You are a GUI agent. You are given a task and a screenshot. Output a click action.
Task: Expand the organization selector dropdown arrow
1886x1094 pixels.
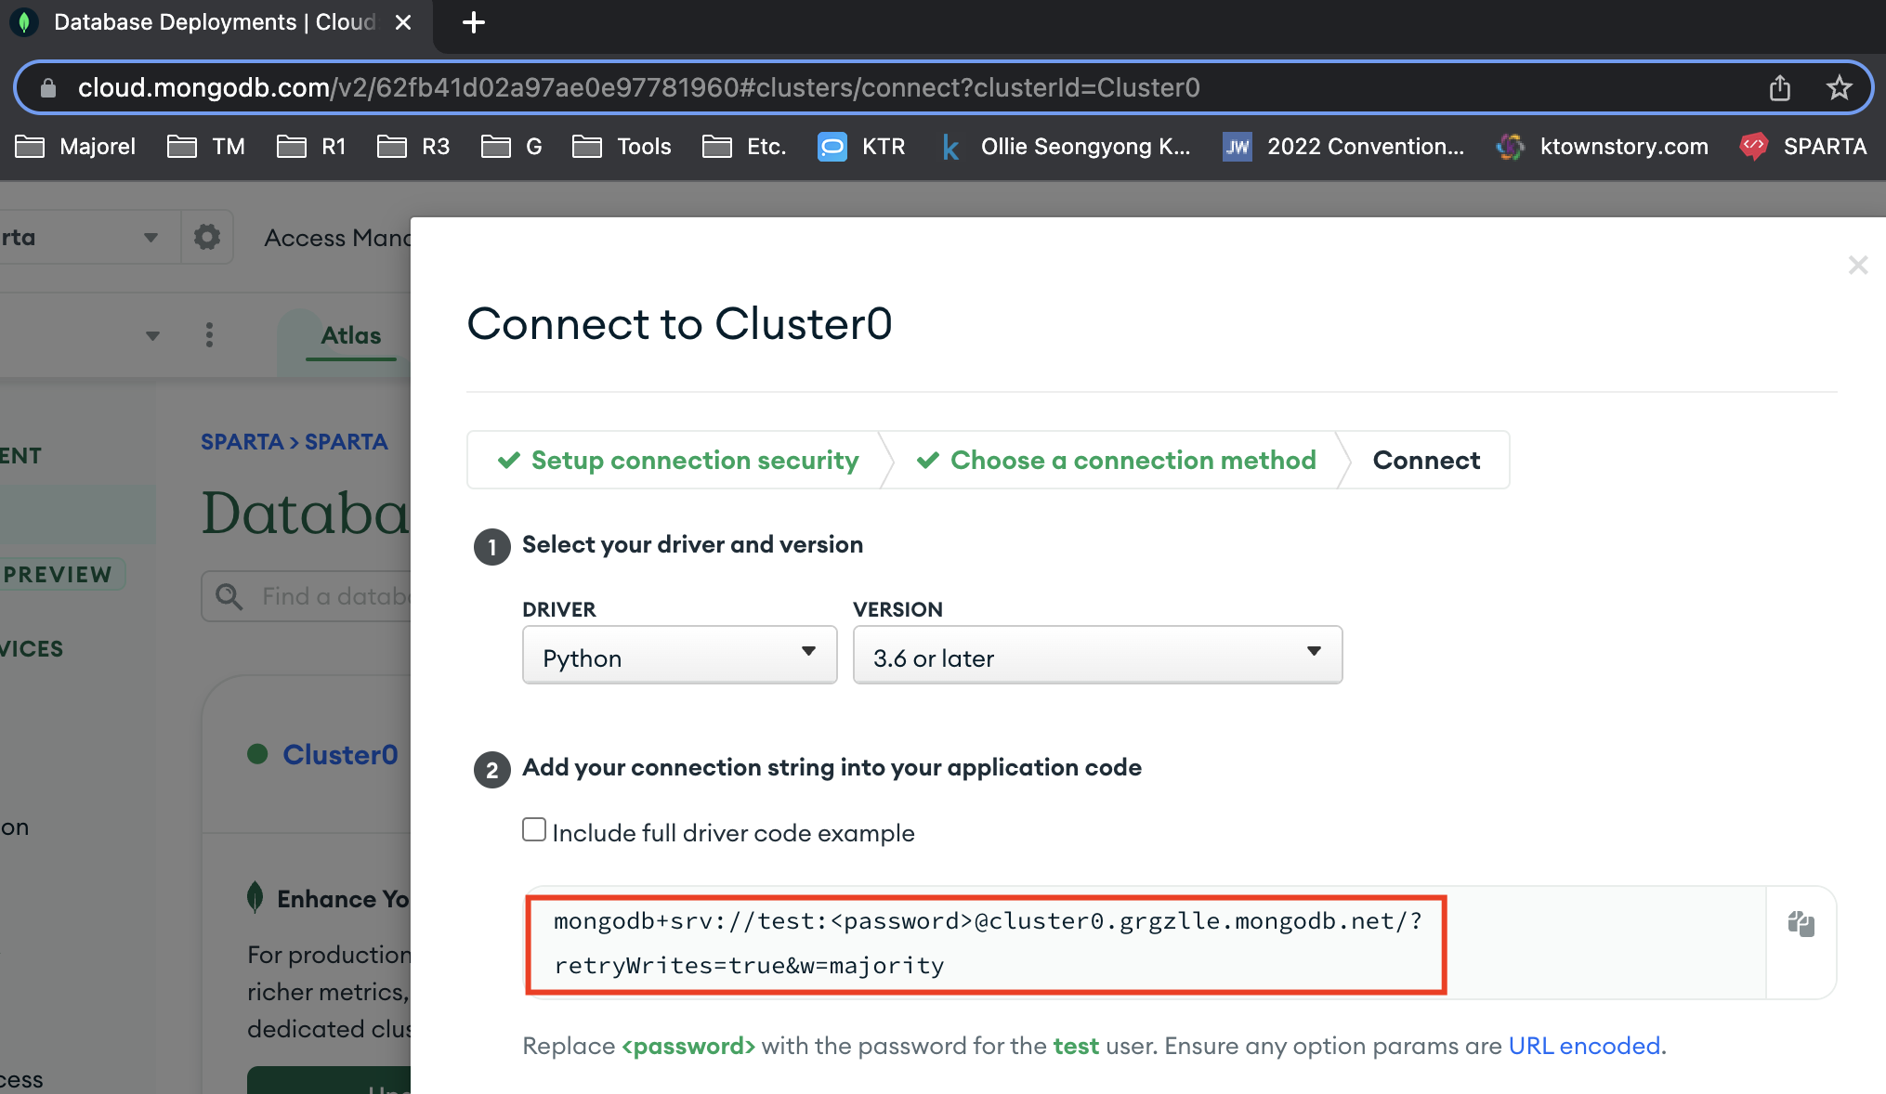[151, 238]
